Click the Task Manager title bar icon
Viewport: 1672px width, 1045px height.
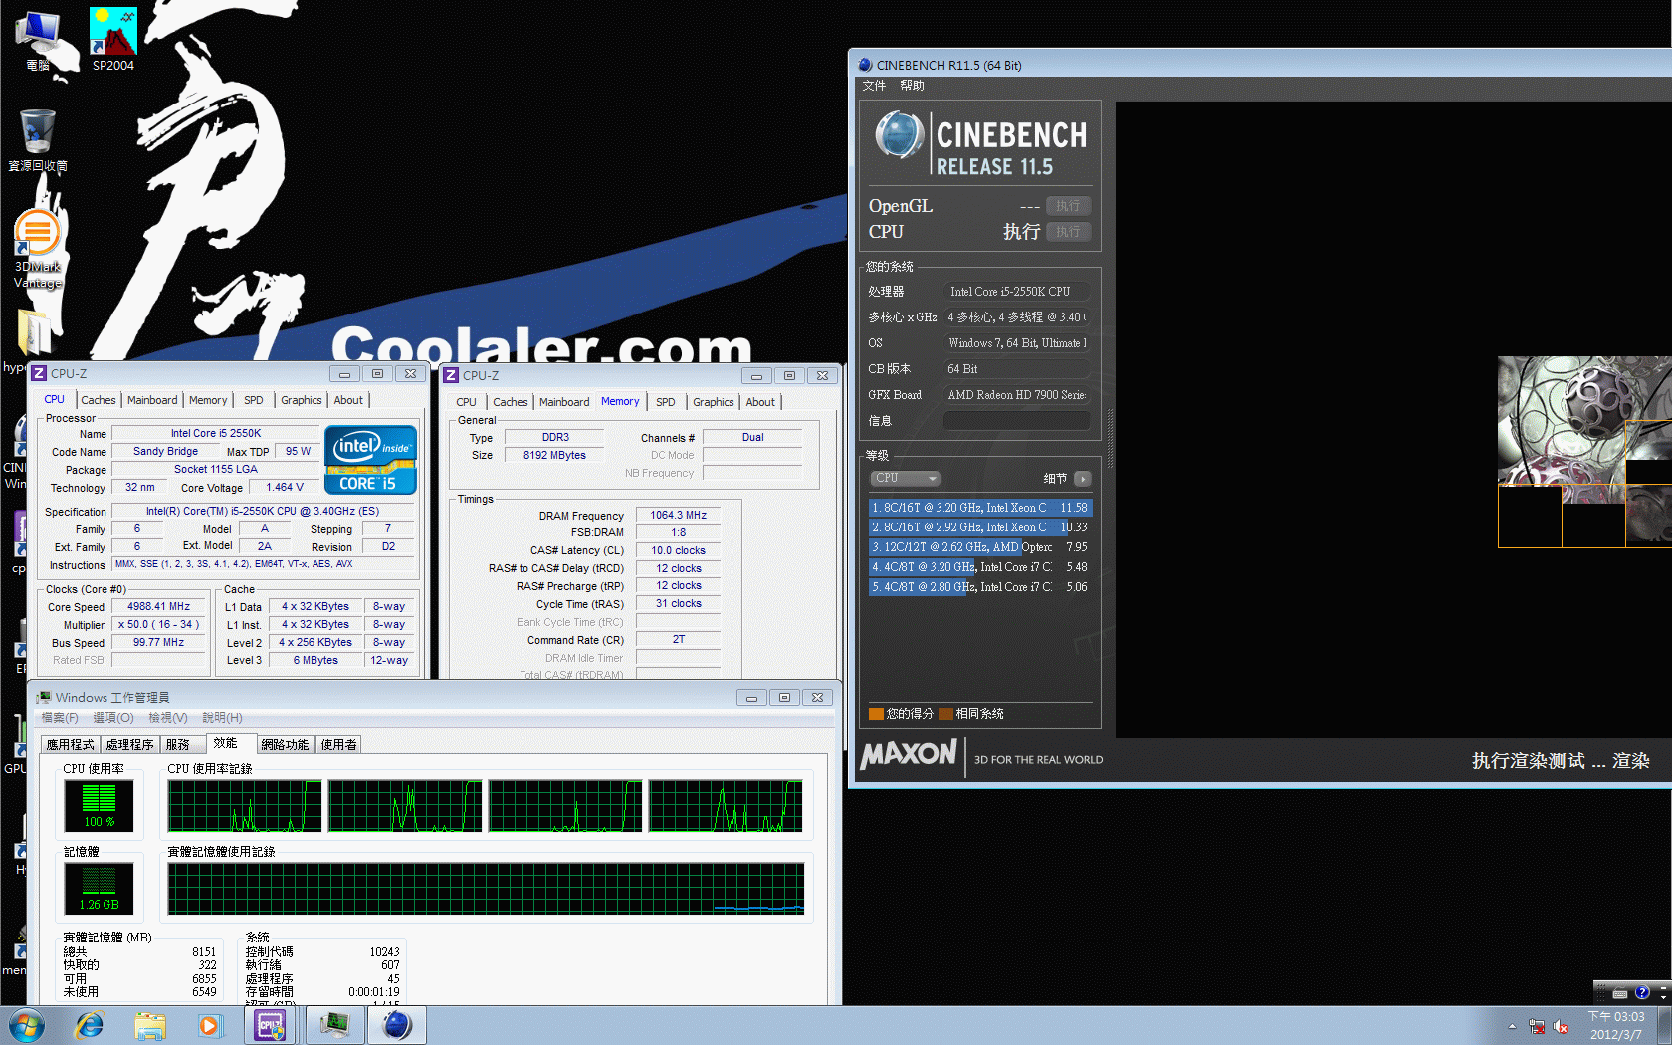(x=44, y=697)
